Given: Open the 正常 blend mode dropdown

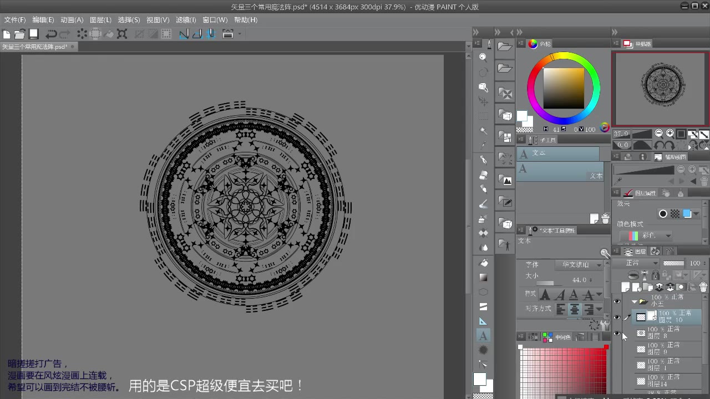Looking at the screenshot, I should [641, 263].
